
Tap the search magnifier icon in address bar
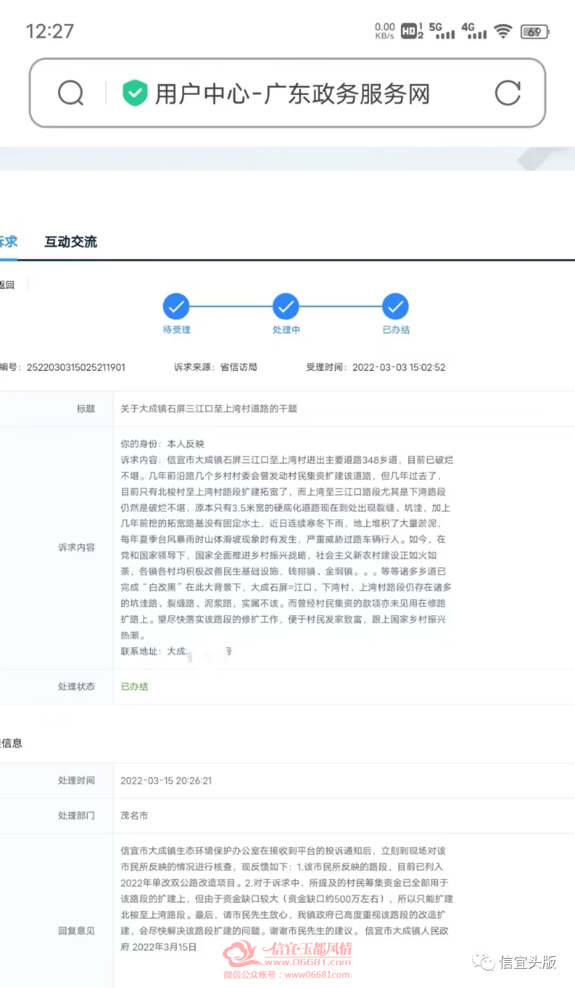pos(71,93)
